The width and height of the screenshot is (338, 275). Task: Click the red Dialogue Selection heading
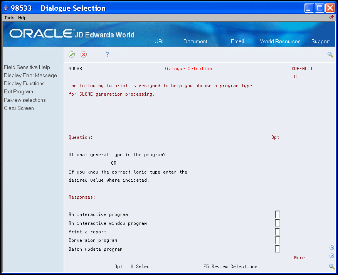tap(188, 69)
